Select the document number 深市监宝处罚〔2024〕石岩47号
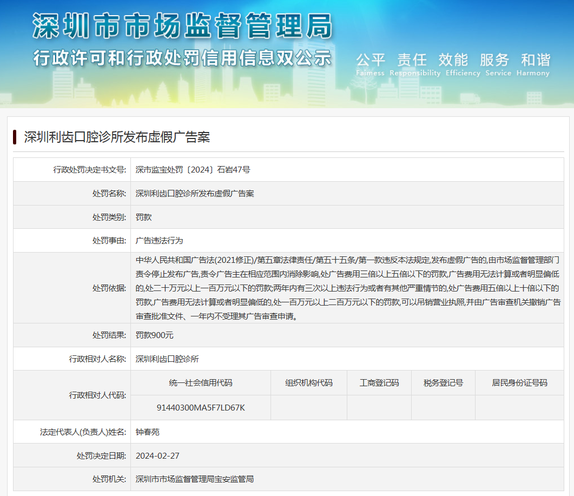Image resolution: width=574 pixels, height=496 pixels. 193,170
